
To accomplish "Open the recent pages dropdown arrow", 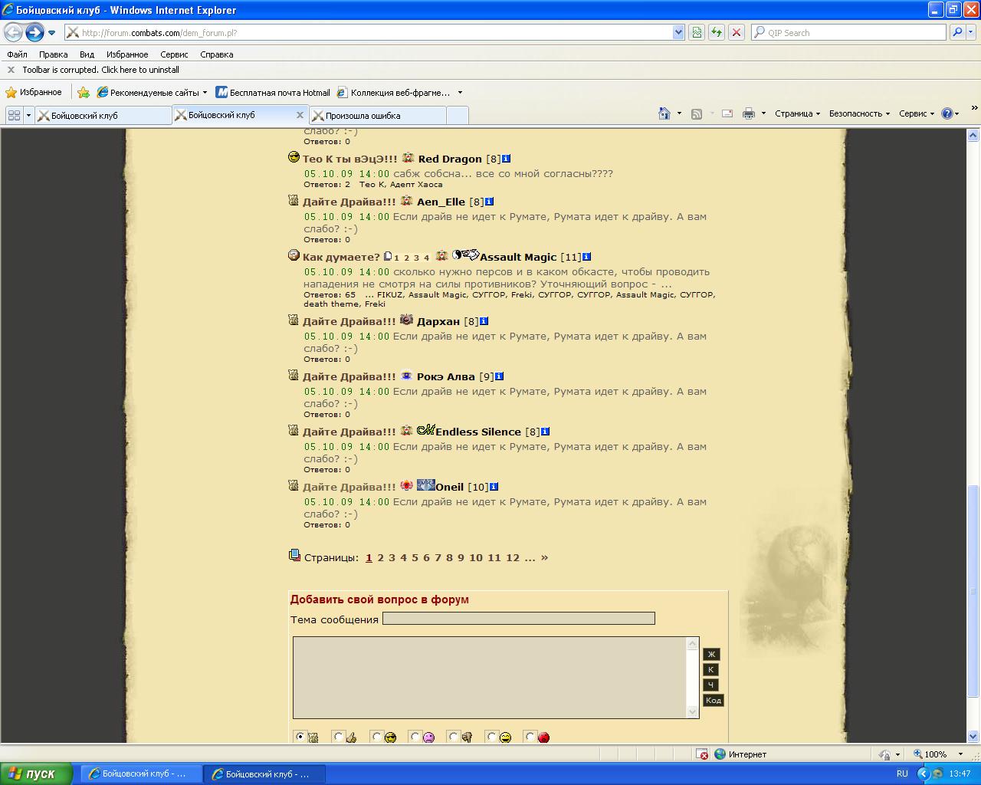I will point(51,32).
